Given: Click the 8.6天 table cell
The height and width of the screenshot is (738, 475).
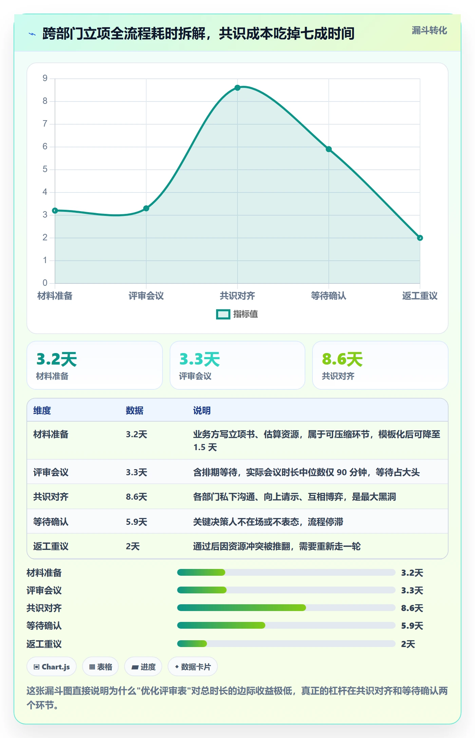Looking at the screenshot, I should coord(136,497).
